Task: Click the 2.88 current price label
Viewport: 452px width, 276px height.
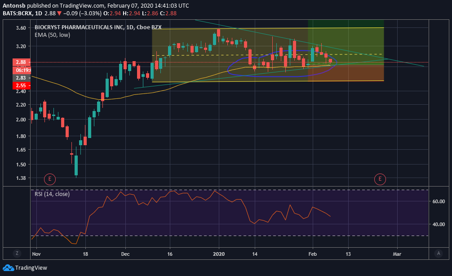Action: [21, 62]
